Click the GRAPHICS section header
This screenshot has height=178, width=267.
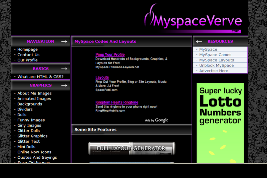click(41, 85)
